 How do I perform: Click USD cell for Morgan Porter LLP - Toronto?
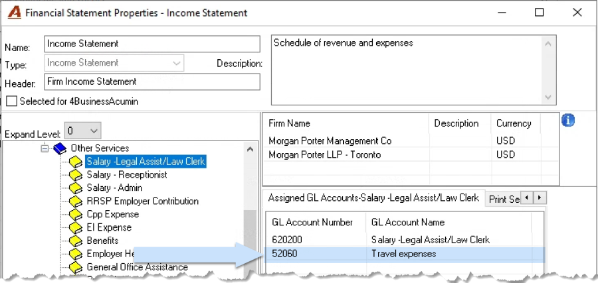506,155
